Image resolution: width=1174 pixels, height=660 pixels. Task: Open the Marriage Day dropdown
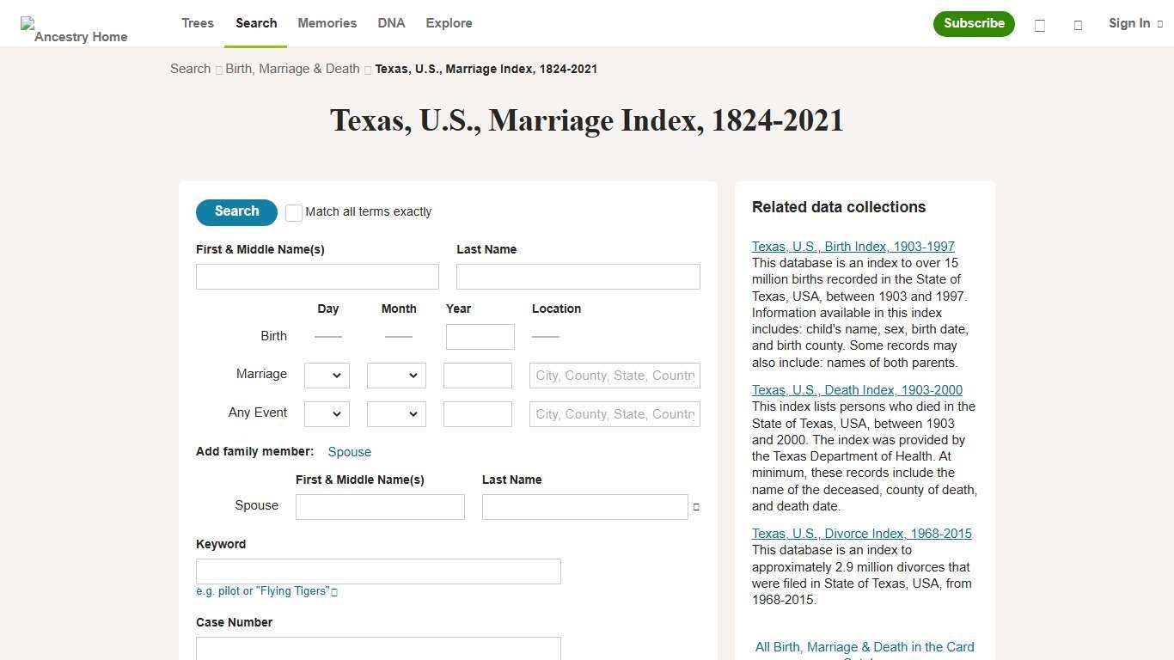pyautogui.click(x=327, y=375)
